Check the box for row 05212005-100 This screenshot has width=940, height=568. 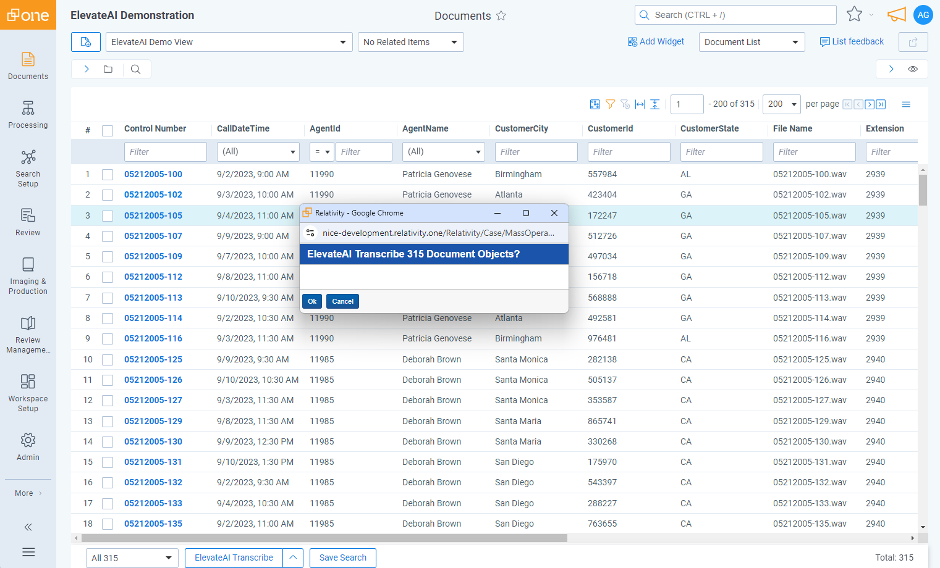point(108,175)
